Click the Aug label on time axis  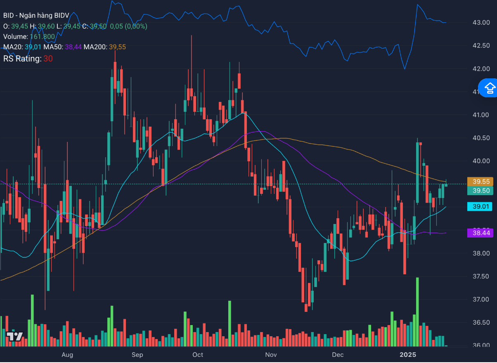67,355
